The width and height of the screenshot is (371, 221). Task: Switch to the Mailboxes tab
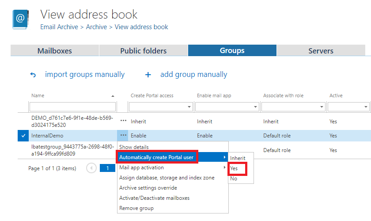click(x=55, y=50)
